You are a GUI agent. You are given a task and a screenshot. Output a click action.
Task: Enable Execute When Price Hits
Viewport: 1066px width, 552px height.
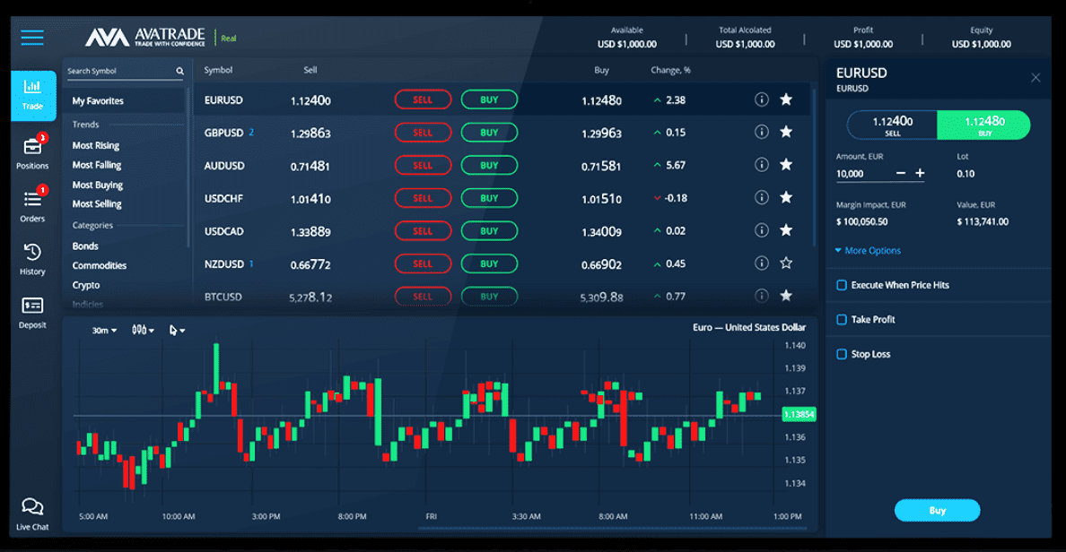841,284
